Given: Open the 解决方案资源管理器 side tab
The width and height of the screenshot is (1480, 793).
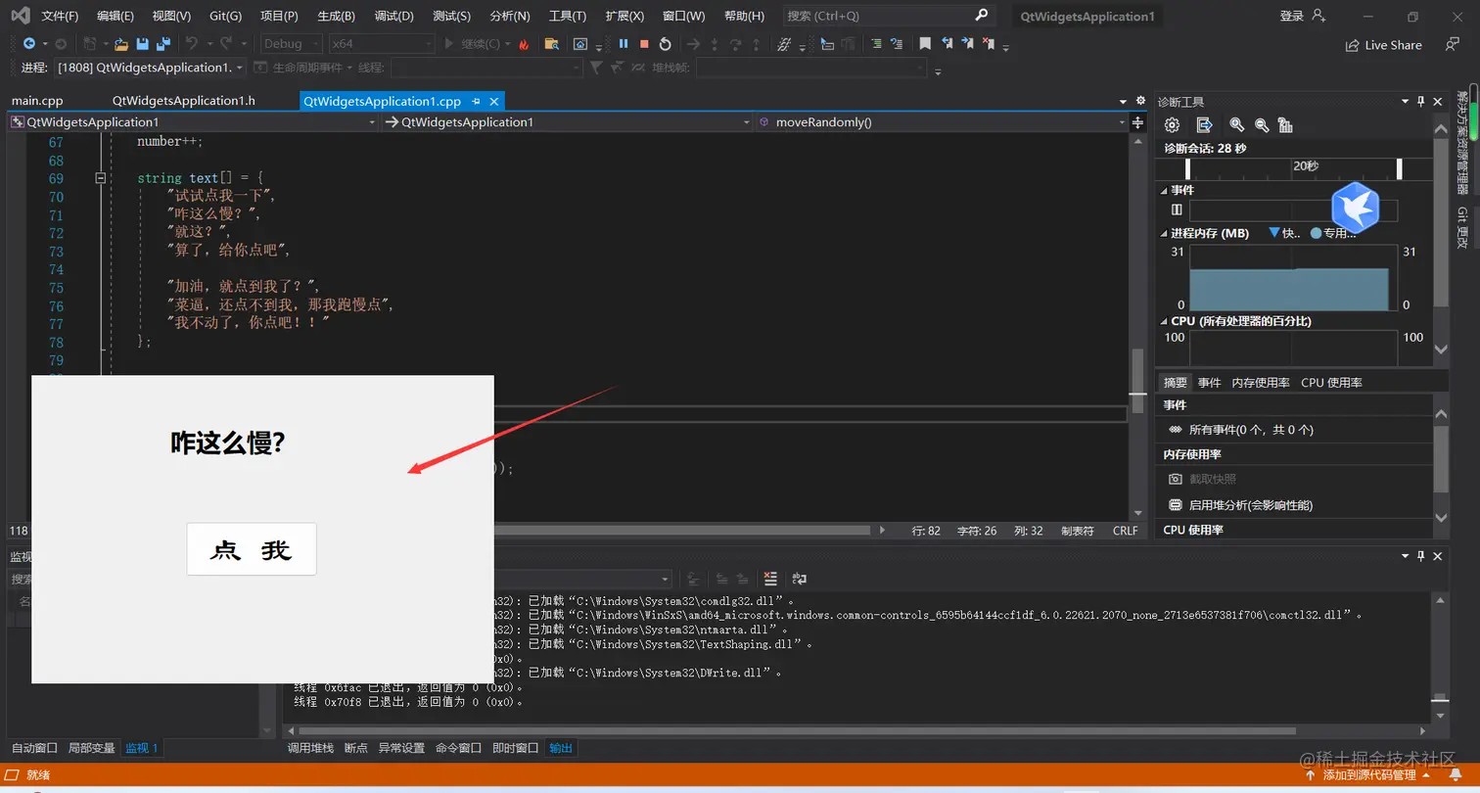Looking at the screenshot, I should pos(1462,143).
